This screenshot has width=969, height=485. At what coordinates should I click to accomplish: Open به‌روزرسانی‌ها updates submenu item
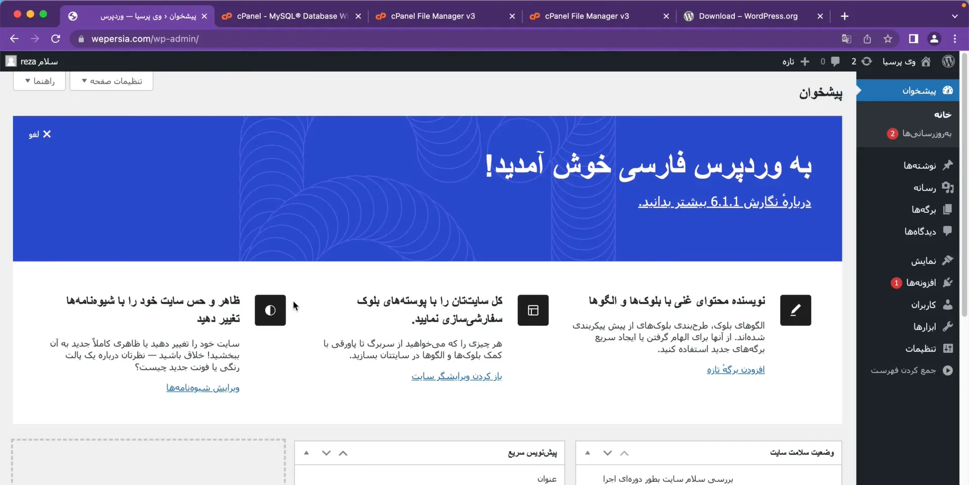click(x=927, y=133)
